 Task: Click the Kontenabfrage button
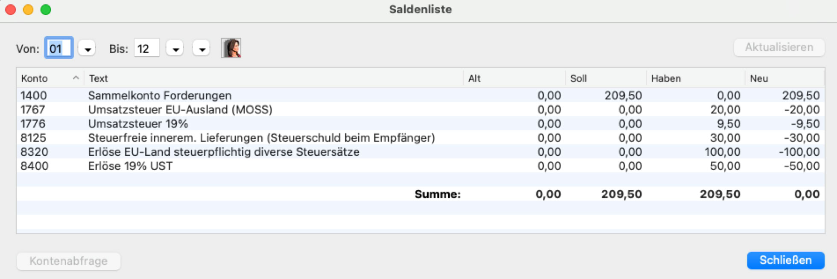[68, 261]
